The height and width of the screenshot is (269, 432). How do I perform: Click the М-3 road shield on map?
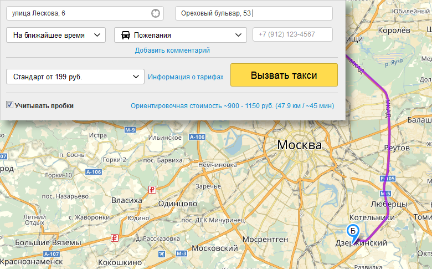pyautogui.click(x=181, y=253)
